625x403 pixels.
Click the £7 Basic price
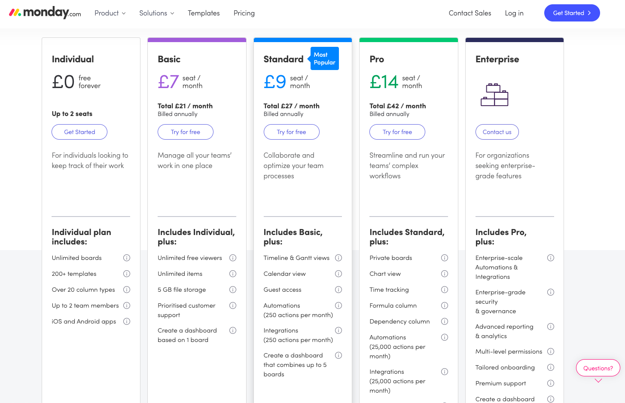pyautogui.click(x=168, y=82)
